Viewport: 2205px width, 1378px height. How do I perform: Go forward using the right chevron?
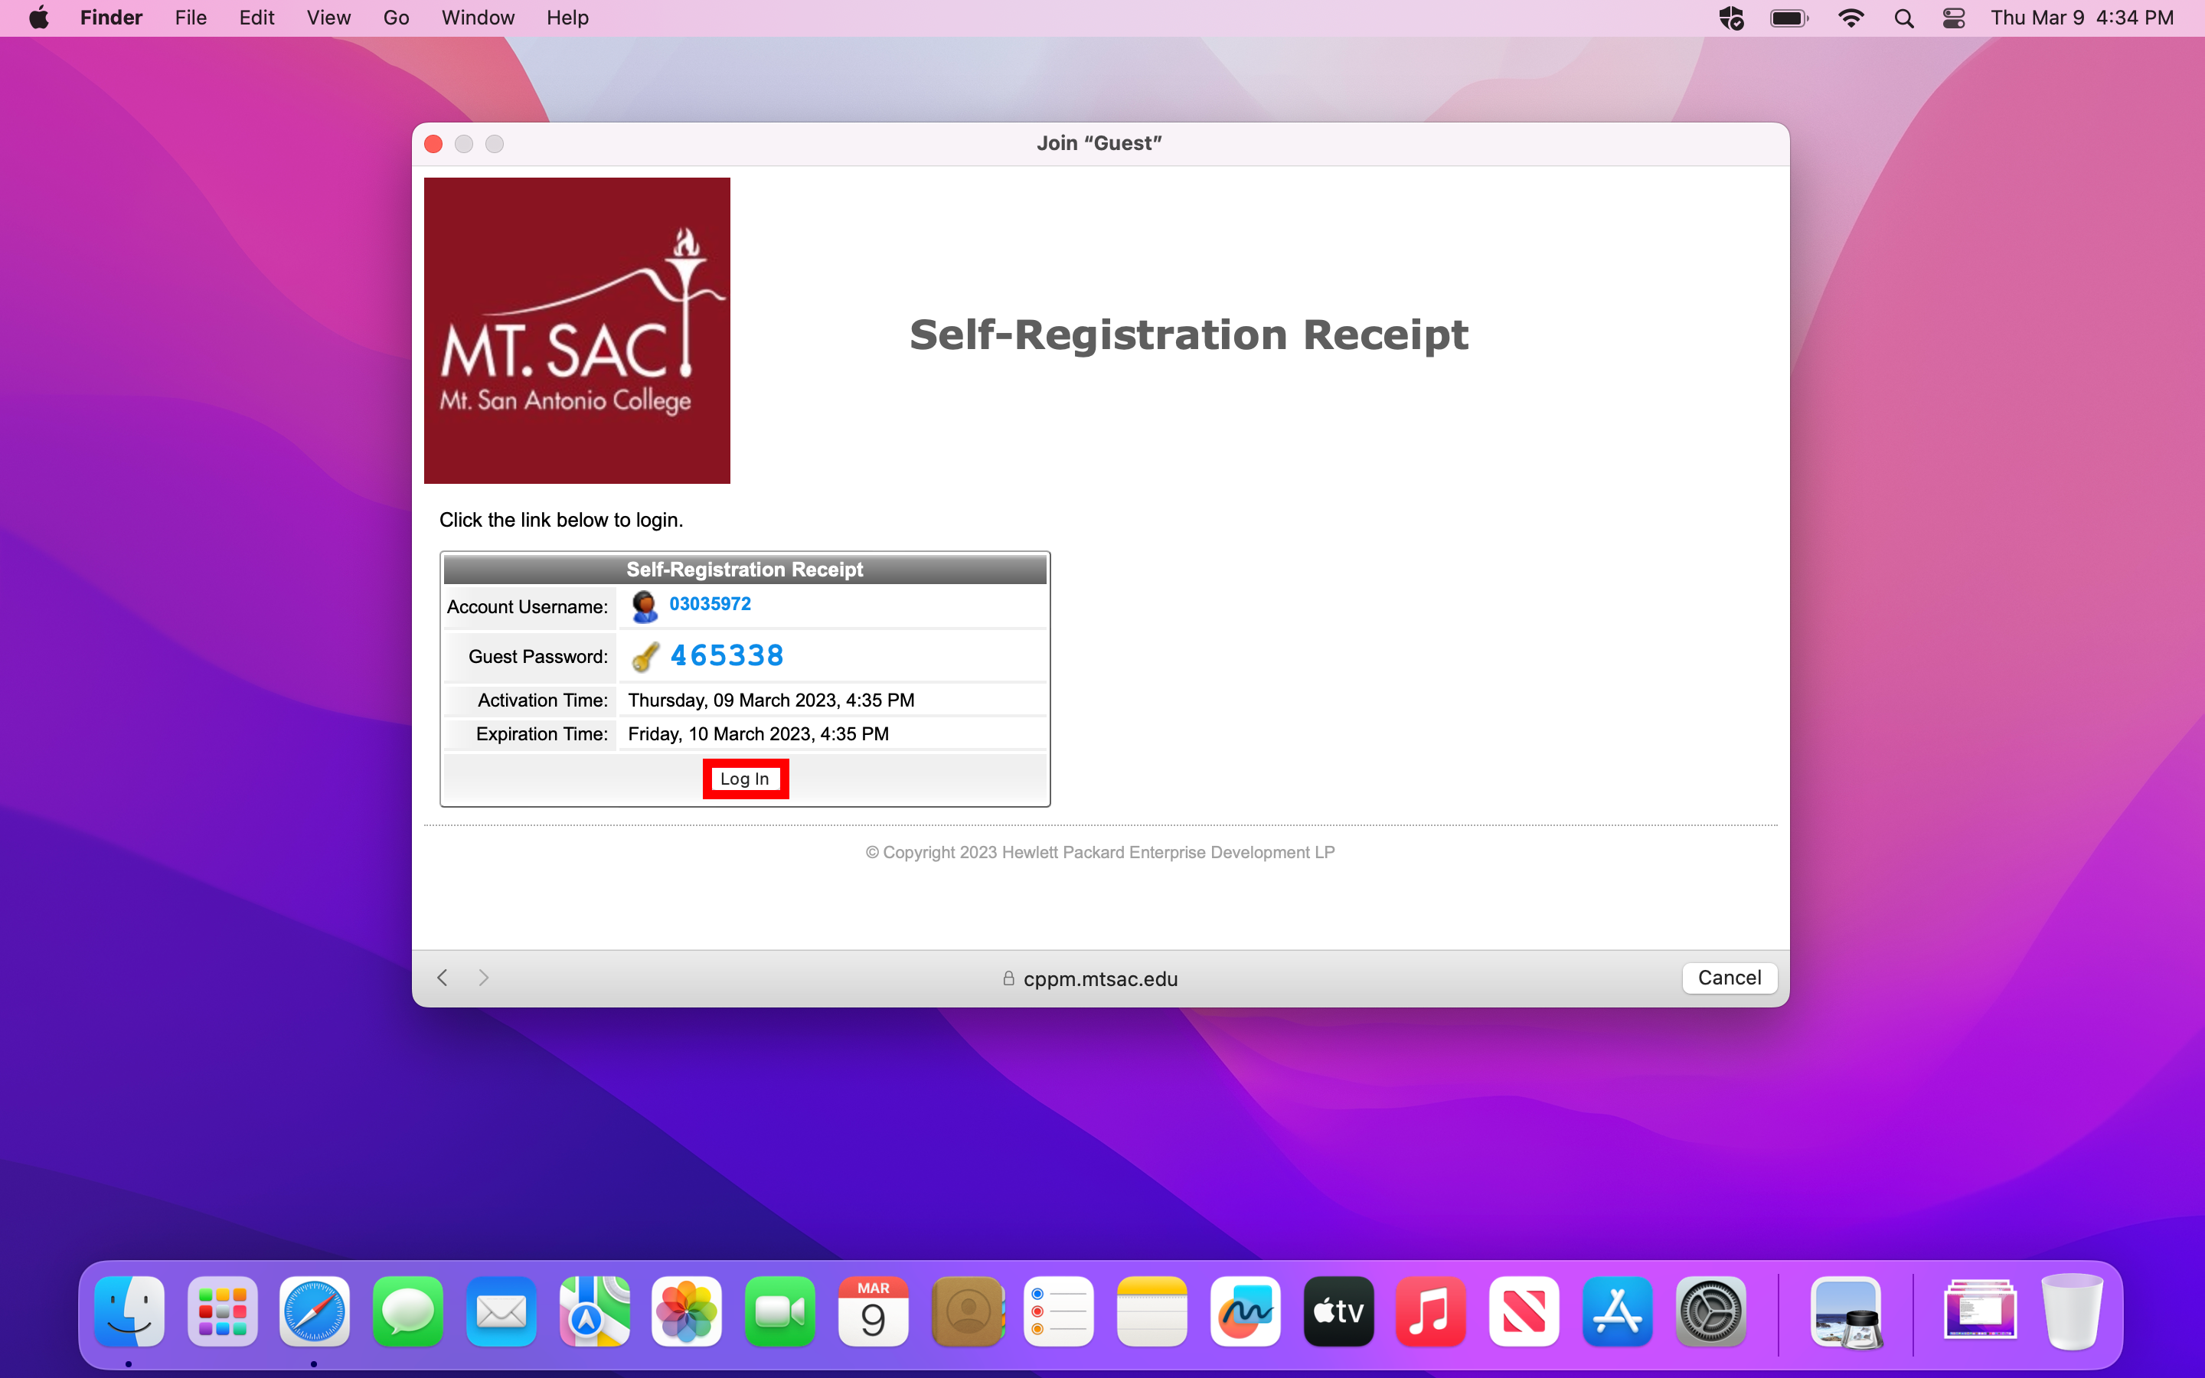(484, 977)
